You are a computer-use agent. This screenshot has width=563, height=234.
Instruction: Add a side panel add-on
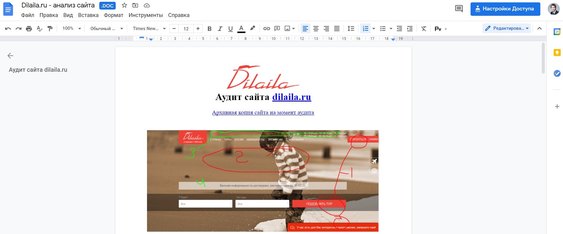(557, 106)
